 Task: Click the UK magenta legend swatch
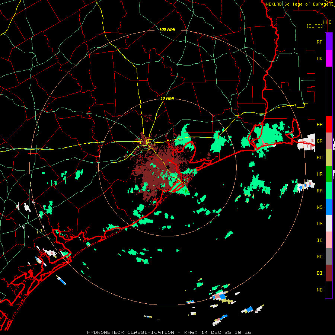point(329,58)
